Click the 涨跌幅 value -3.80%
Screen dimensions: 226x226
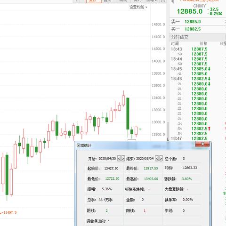(x=186, y=179)
